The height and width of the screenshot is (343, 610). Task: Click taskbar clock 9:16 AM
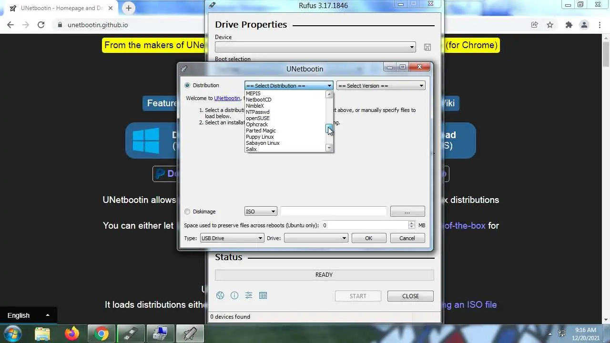point(586,330)
